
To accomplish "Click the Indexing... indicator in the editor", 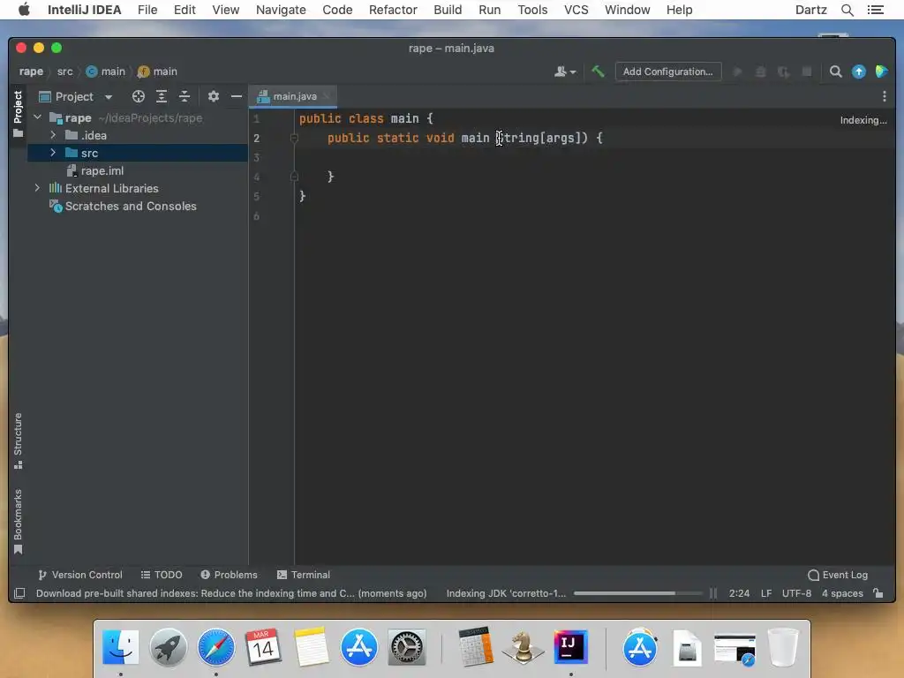I will tap(863, 120).
